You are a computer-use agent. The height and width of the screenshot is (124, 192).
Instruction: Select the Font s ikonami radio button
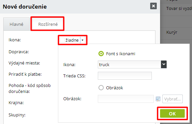point(101,54)
